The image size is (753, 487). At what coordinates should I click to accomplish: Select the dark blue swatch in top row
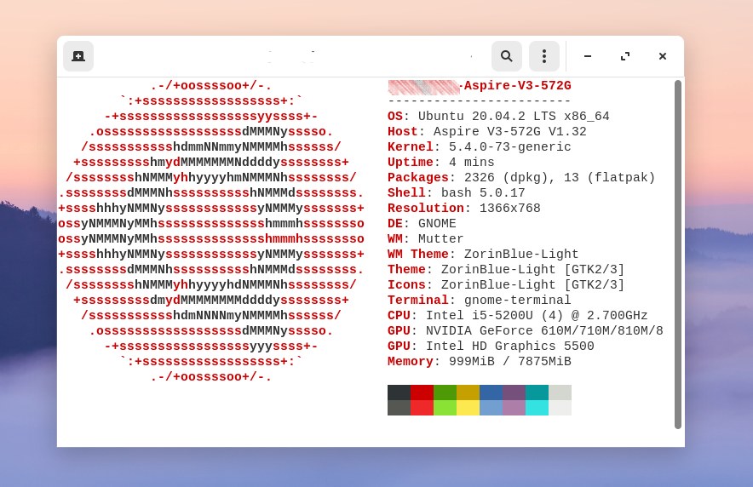pyautogui.click(x=491, y=392)
